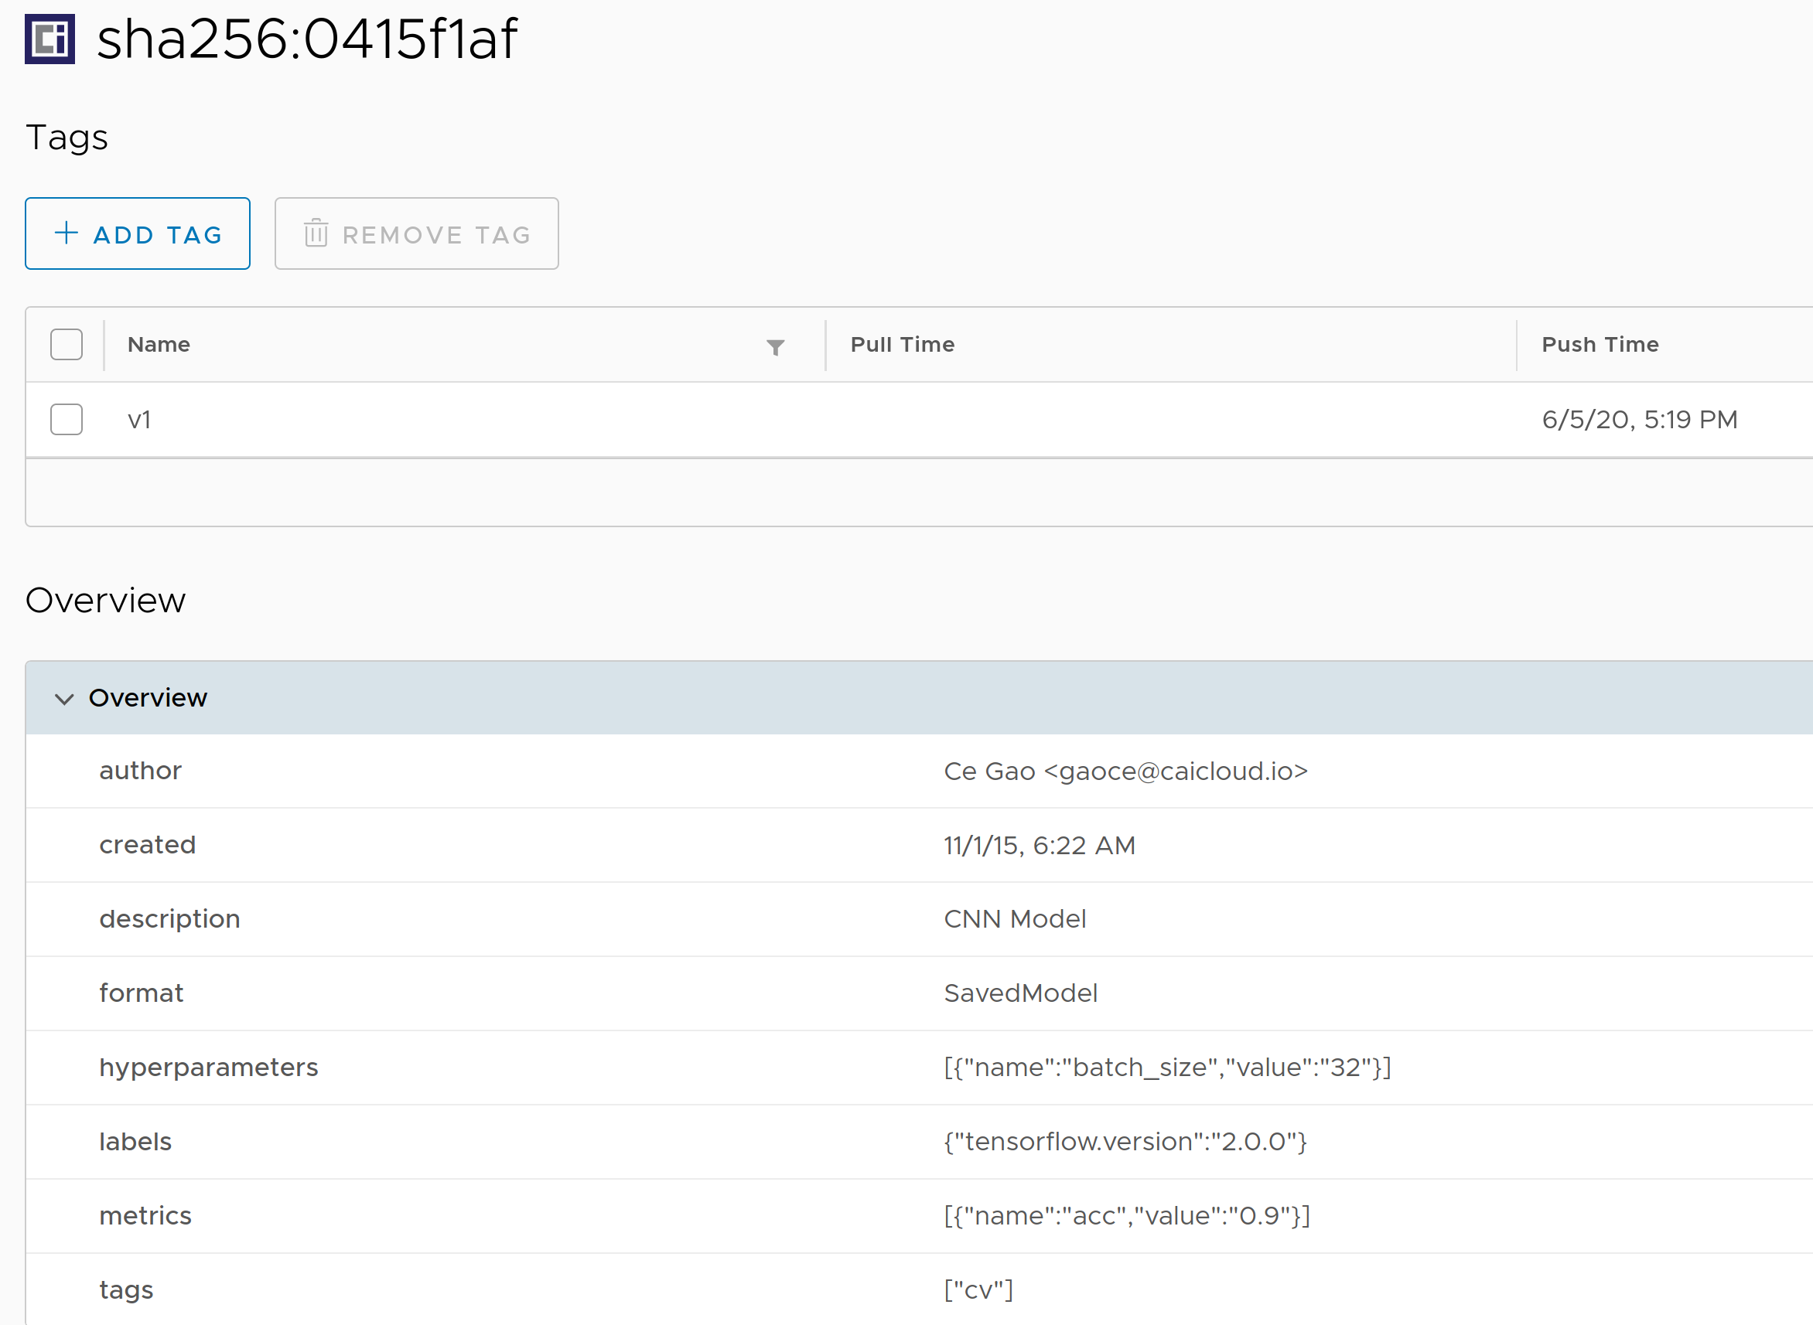Click the metrics acc value text
Screen dimensions: 1813x1325
[x=1126, y=1216]
